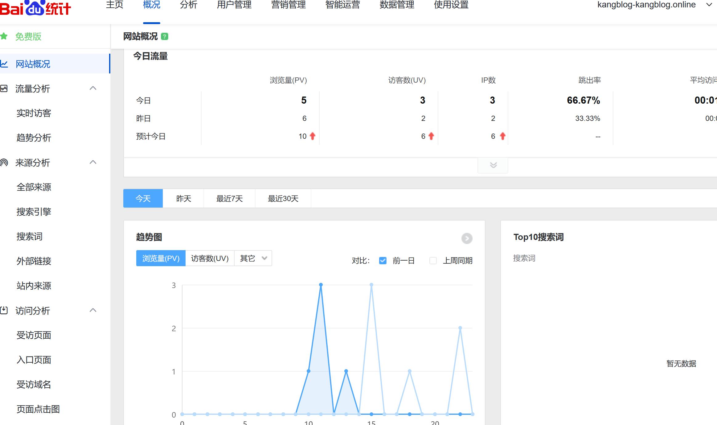Switch to the 最近30天 tab
717x425 pixels.
point(283,198)
